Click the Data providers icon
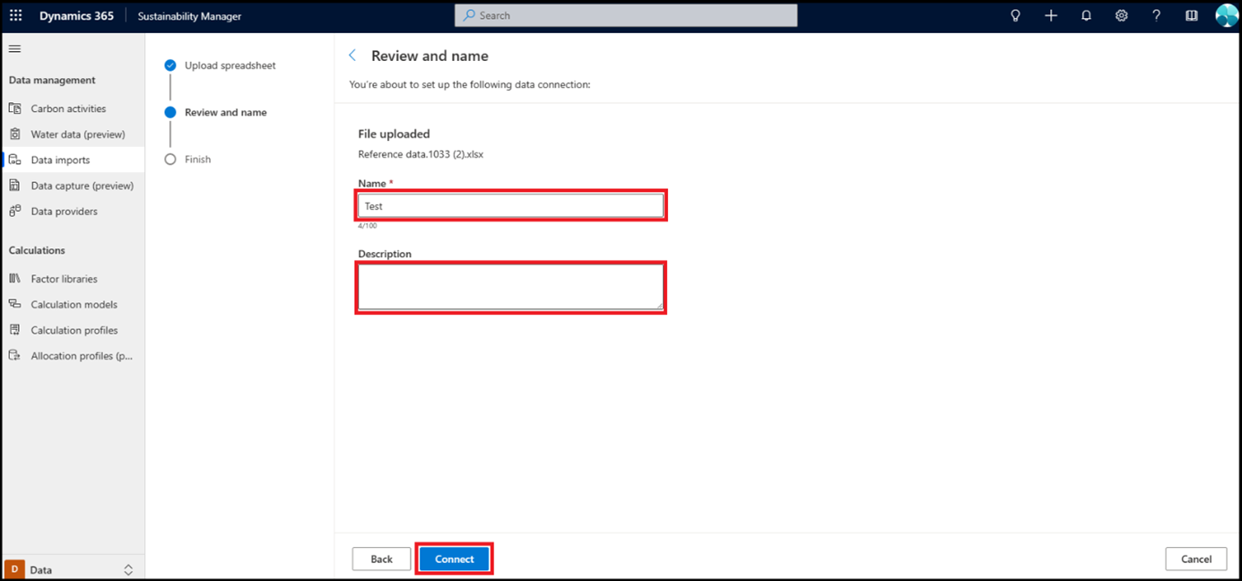The image size is (1242, 581). click(x=14, y=212)
